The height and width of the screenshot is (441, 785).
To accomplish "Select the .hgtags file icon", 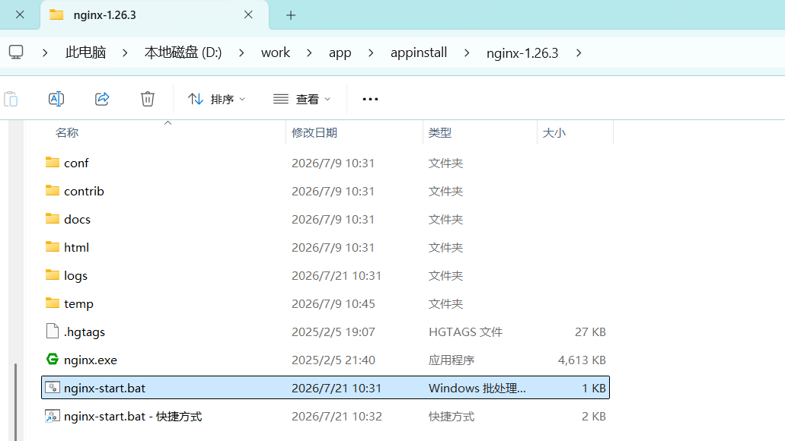I will 53,331.
